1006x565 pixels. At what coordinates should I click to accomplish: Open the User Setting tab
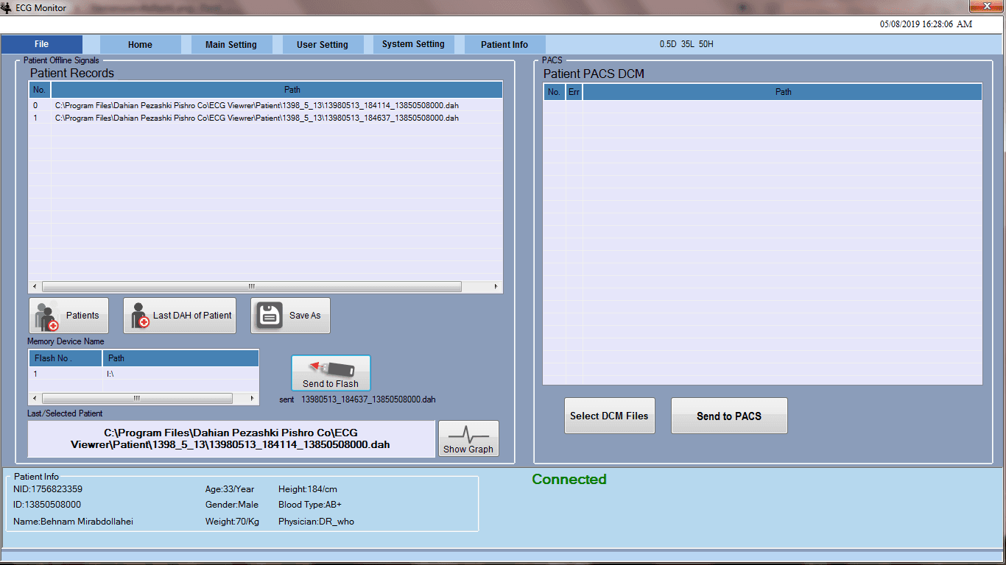[323, 44]
